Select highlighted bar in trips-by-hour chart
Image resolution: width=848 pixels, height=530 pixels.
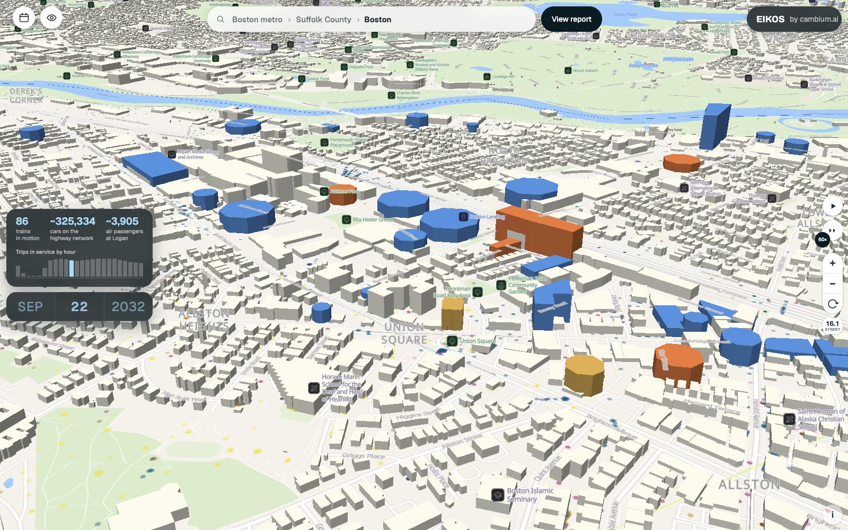tap(72, 268)
